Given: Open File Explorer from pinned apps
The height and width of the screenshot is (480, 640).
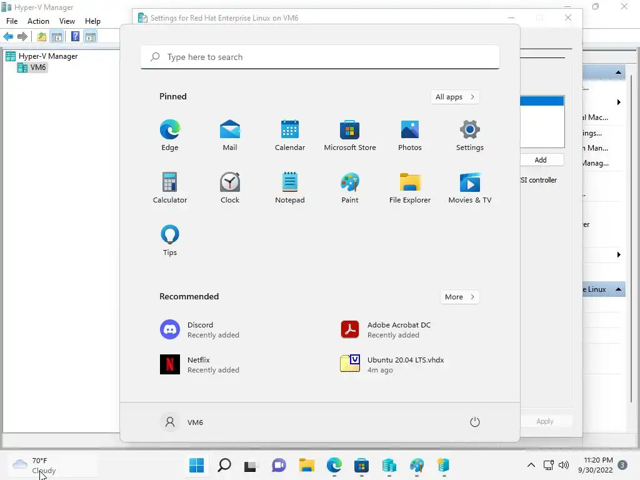Looking at the screenshot, I should coord(410,188).
